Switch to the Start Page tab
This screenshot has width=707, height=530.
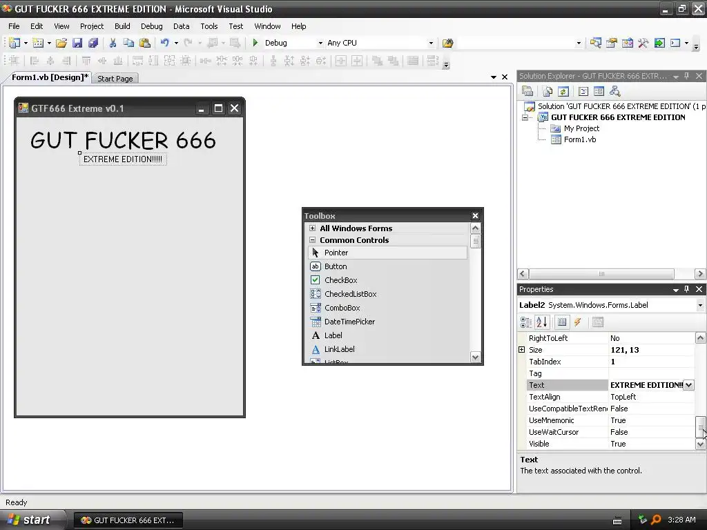pyautogui.click(x=115, y=79)
